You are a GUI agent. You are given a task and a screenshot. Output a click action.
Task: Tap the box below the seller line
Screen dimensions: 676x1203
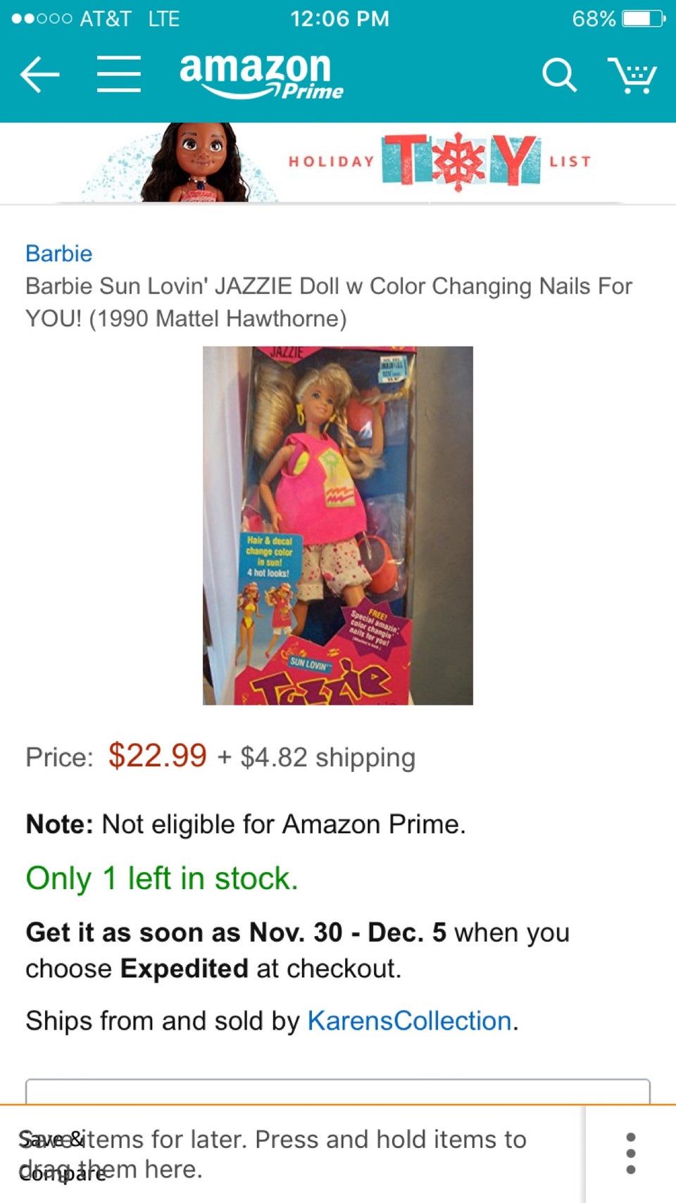[338, 1091]
